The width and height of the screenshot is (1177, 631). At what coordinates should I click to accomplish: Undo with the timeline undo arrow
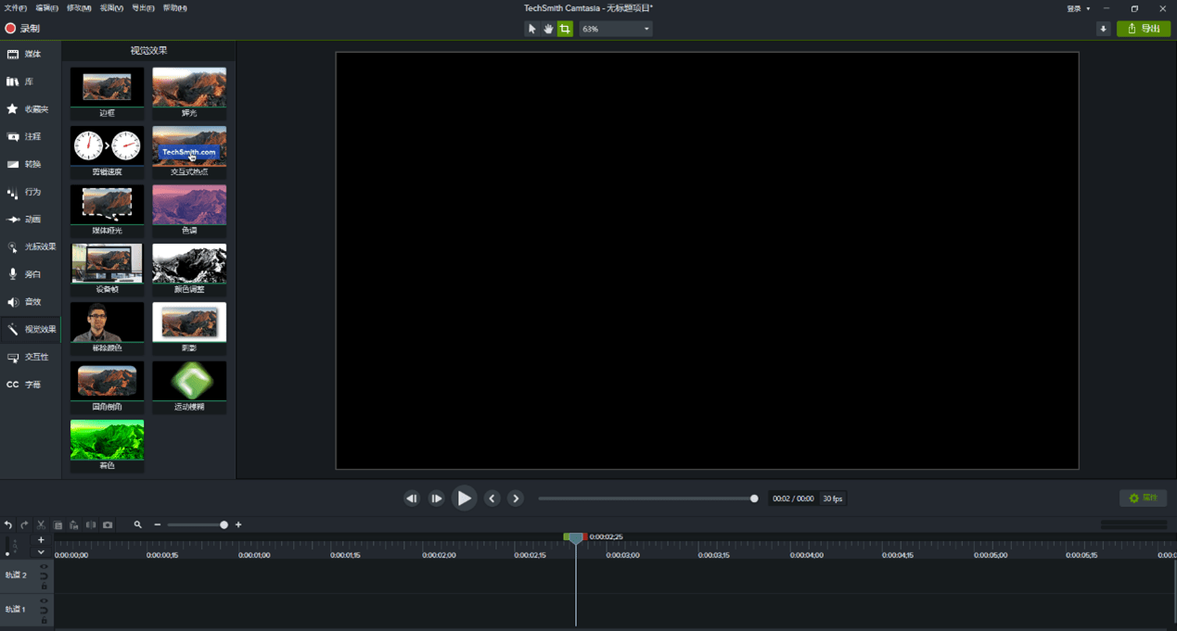click(8, 525)
